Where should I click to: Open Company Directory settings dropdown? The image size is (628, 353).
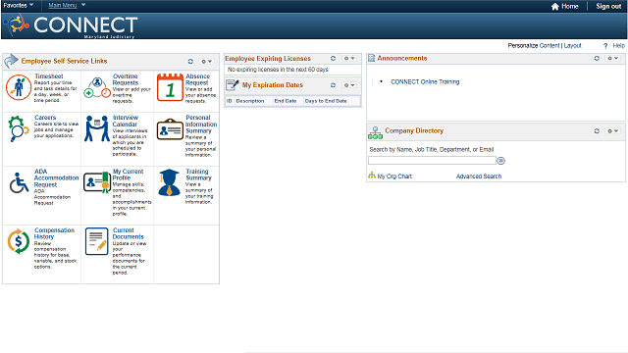coord(613,130)
